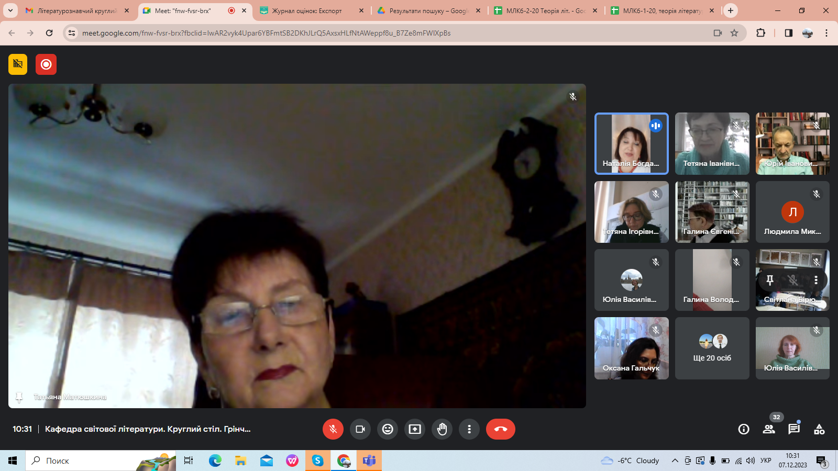This screenshot has height=471, width=838.
Task: Toggle the camera button
Action: [x=360, y=429]
